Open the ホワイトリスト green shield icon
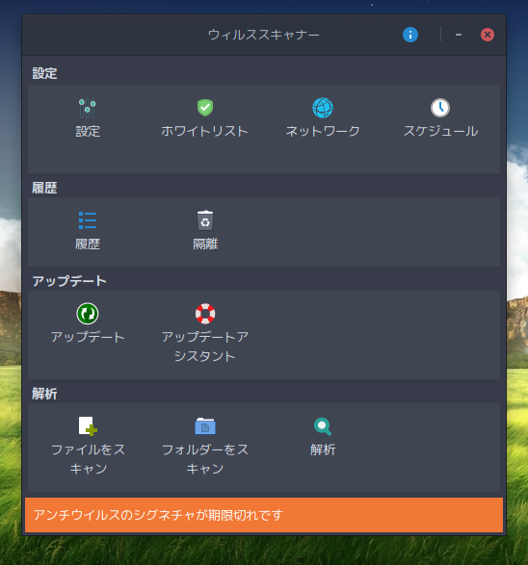Image resolution: width=528 pixels, height=565 pixels. 205,108
